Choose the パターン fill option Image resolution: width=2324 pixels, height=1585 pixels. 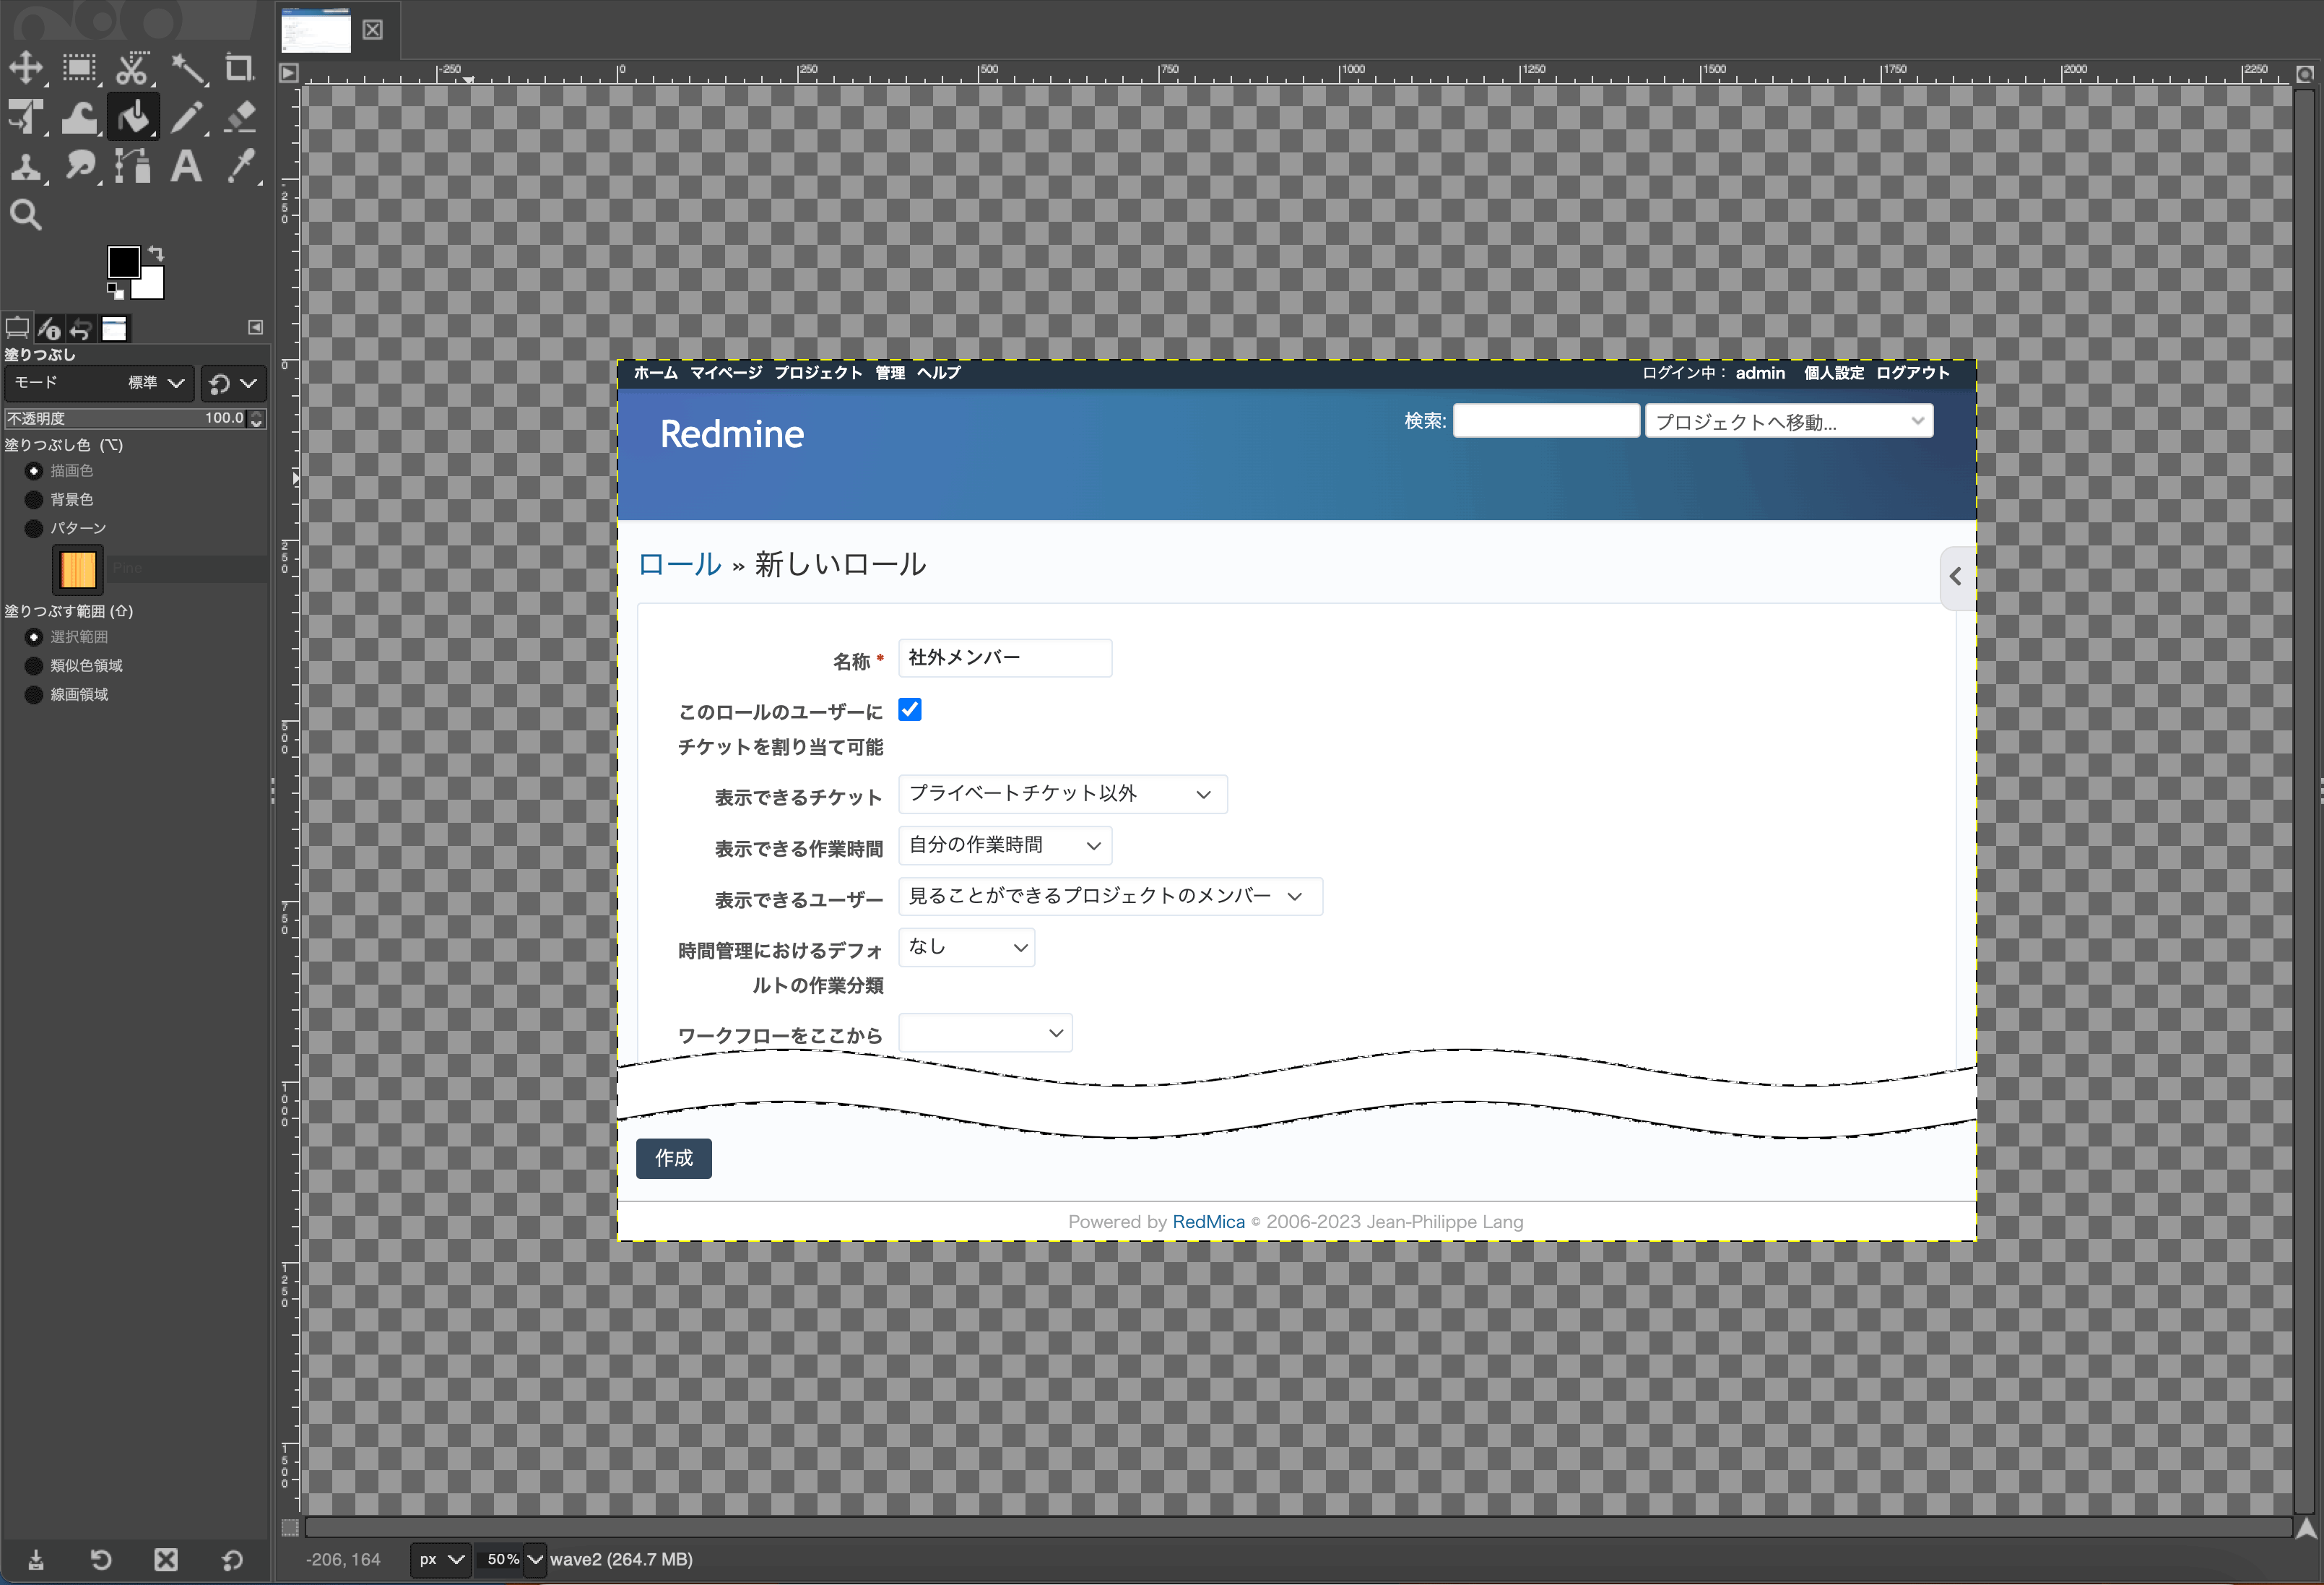click(x=34, y=528)
